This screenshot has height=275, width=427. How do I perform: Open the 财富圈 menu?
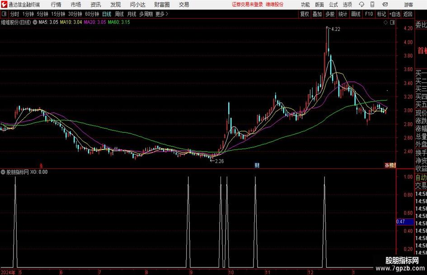[x=162, y=5]
